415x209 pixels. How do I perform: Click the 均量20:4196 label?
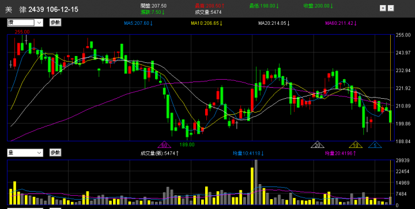(x=341, y=154)
